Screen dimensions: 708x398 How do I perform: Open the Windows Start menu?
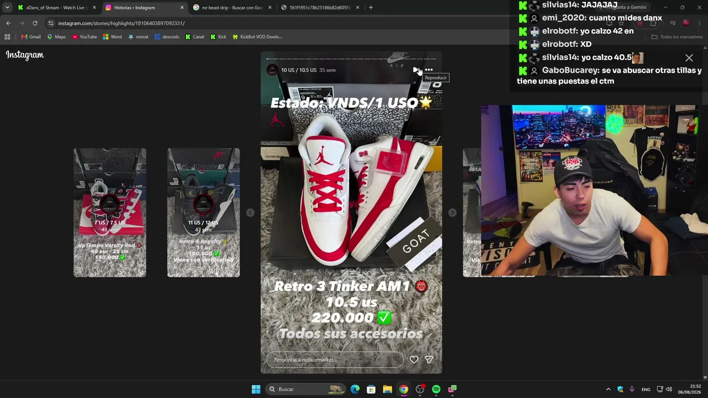coord(256,389)
